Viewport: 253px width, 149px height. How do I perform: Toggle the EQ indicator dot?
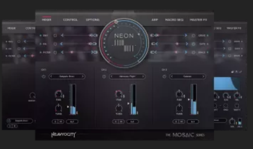[40, 44]
